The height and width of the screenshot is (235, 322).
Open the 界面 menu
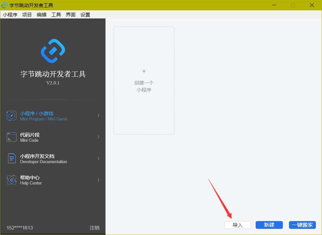pyautogui.click(x=71, y=15)
